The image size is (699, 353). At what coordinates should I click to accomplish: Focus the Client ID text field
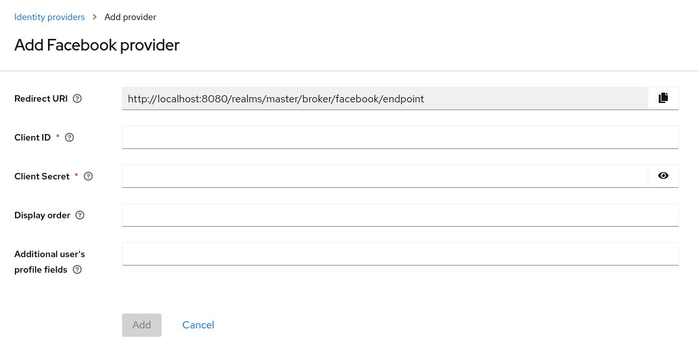pyautogui.click(x=400, y=137)
